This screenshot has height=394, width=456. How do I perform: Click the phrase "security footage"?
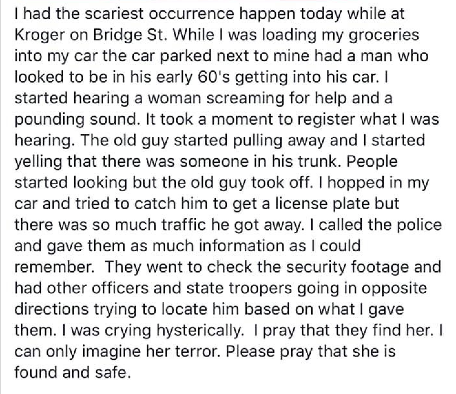[337, 267]
